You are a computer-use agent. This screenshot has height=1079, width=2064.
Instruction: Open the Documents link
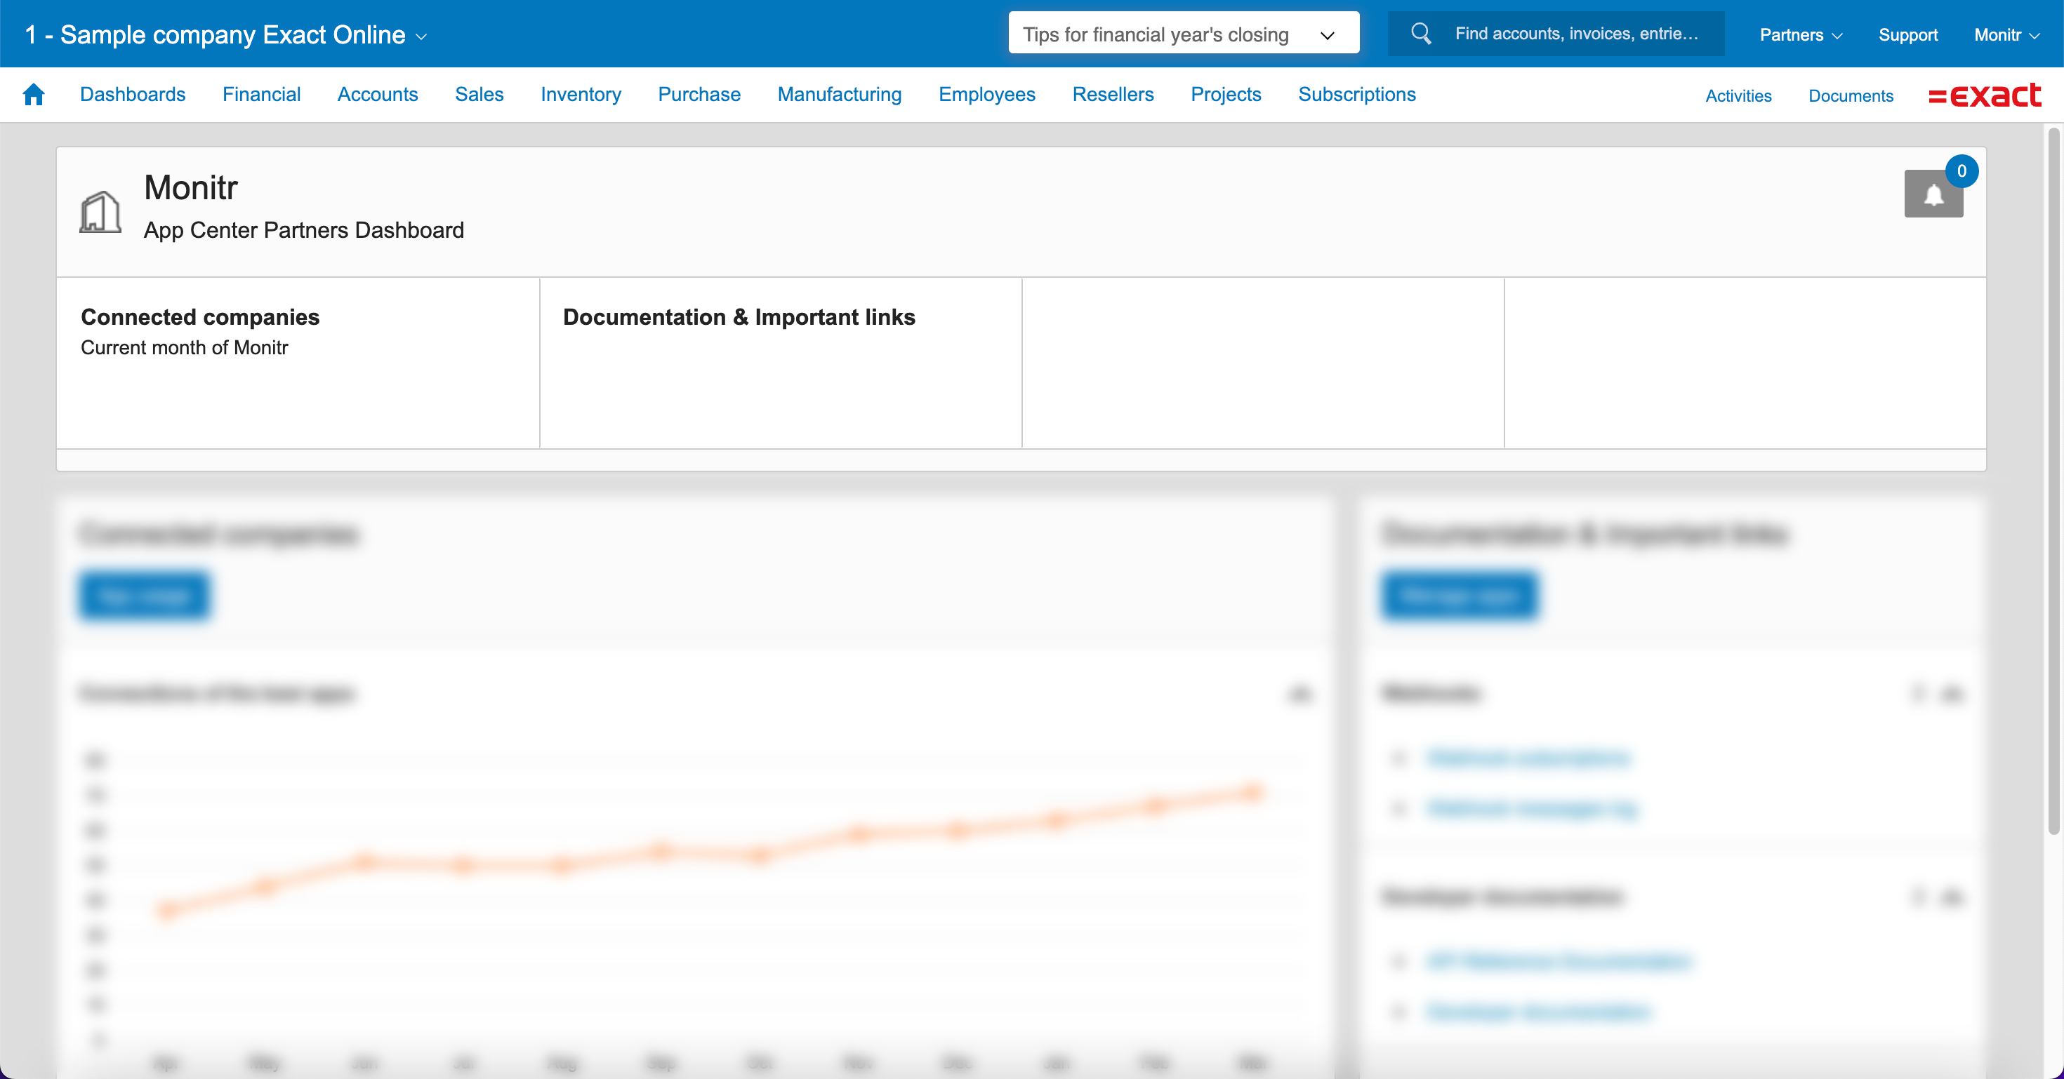[1850, 95]
